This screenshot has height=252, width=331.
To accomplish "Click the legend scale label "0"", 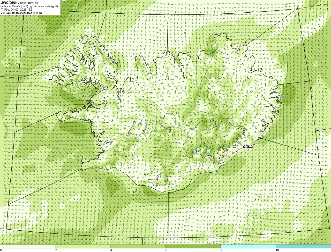I will (1, 250).
